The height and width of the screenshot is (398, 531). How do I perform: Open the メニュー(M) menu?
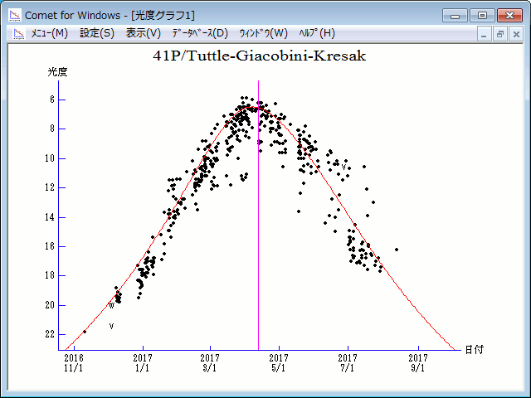(50, 33)
